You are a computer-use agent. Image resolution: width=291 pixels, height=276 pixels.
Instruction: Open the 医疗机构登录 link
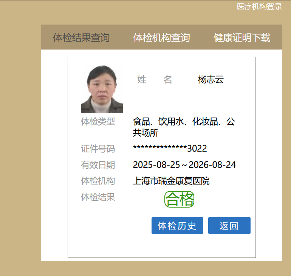point(259,6)
